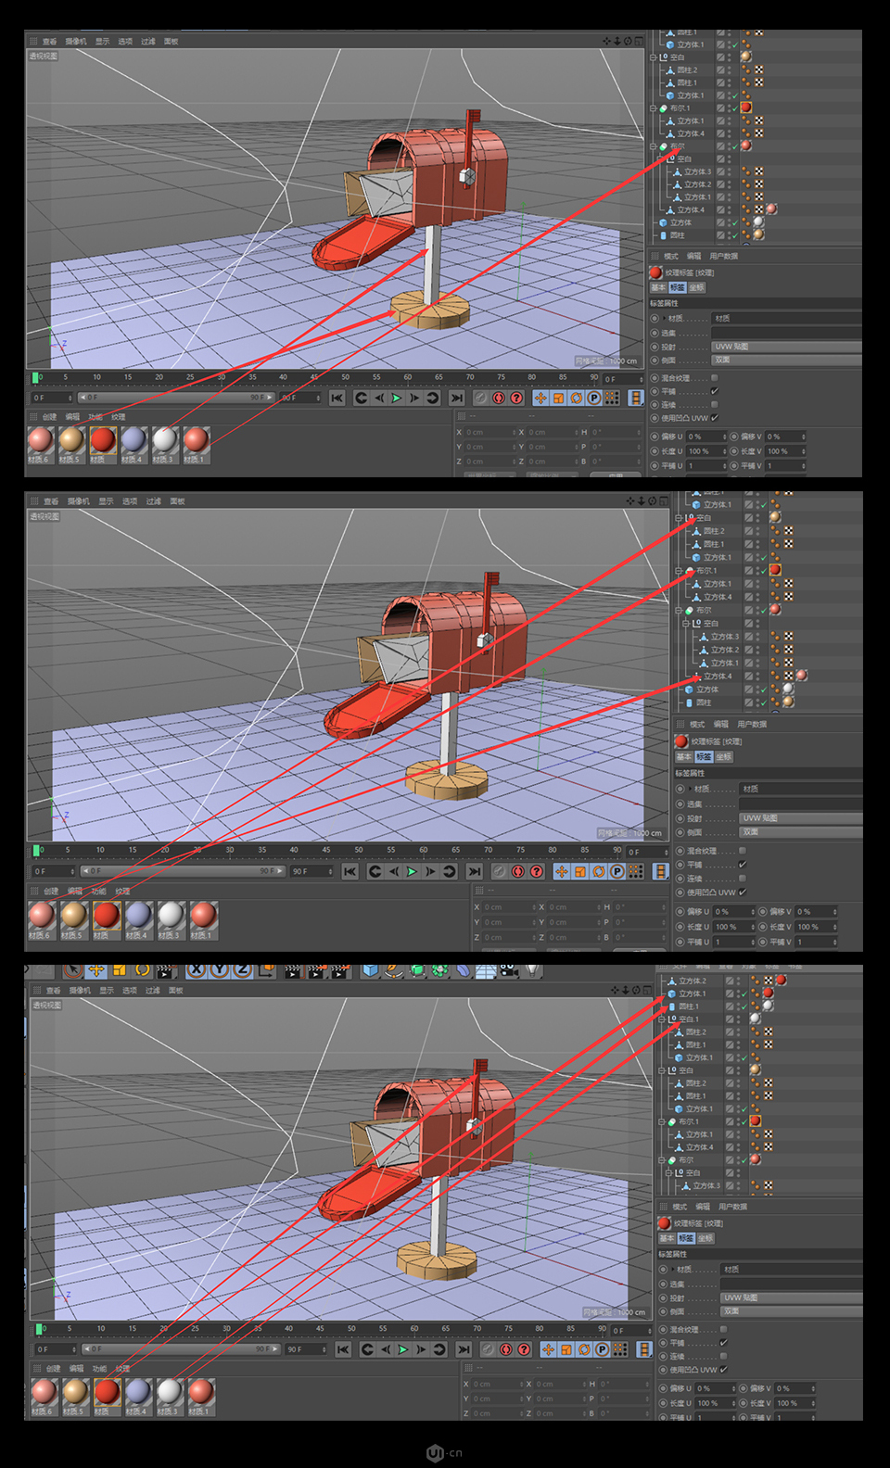Toggle the parameter P key icon in the top screenshot
The width and height of the screenshot is (890, 1468).
pos(593,398)
